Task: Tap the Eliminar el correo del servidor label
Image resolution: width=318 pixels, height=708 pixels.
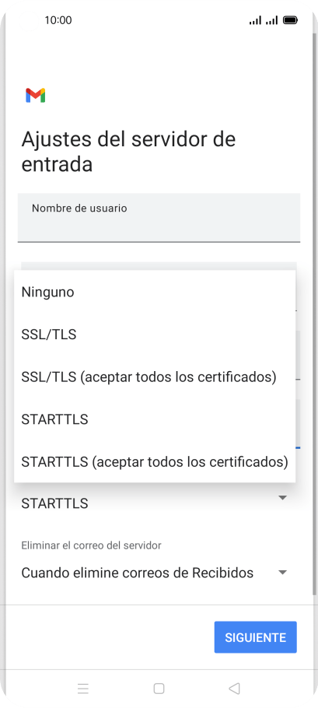Action: pos(91,545)
